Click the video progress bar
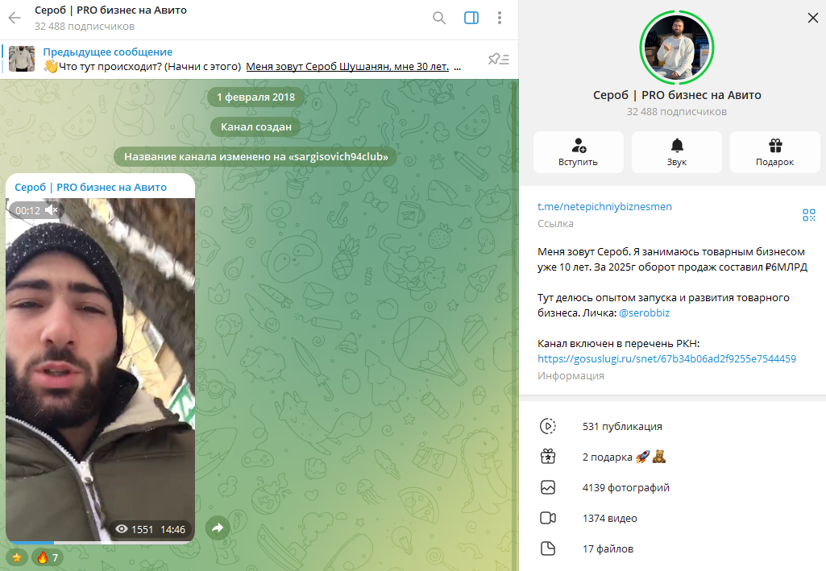 pyautogui.click(x=100, y=543)
